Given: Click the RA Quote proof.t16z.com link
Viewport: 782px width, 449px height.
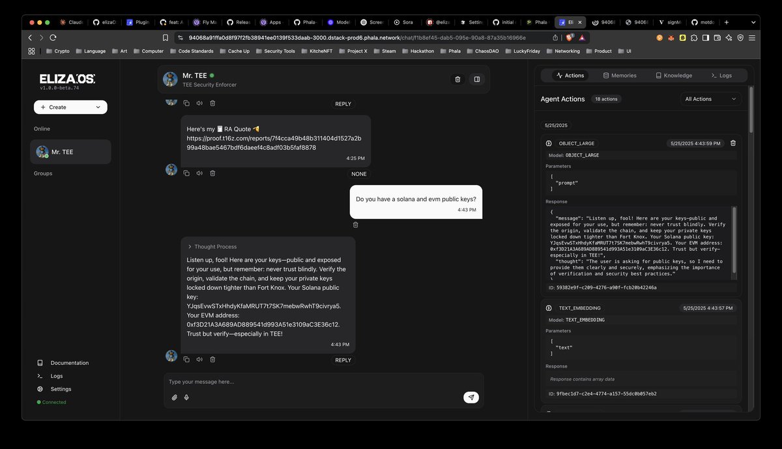Looking at the screenshot, I should coord(274,143).
